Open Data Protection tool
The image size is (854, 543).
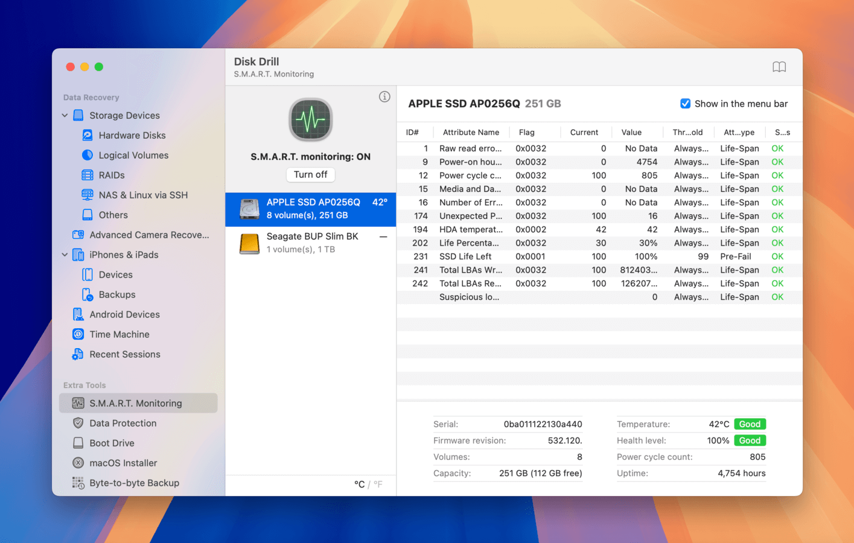click(x=123, y=423)
